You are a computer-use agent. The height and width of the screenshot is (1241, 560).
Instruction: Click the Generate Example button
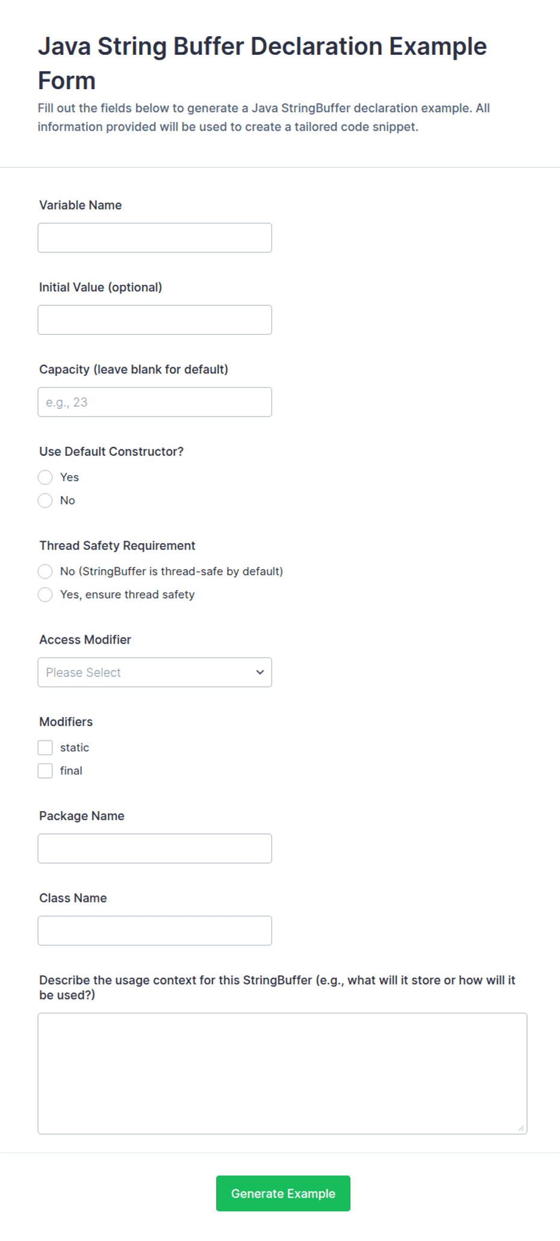click(283, 1193)
